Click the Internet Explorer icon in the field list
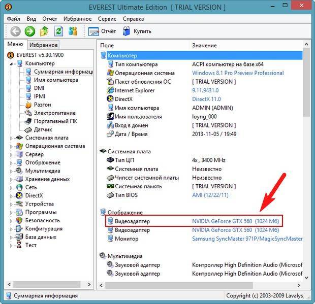Viewport: 315px width, 304px height. (110, 90)
